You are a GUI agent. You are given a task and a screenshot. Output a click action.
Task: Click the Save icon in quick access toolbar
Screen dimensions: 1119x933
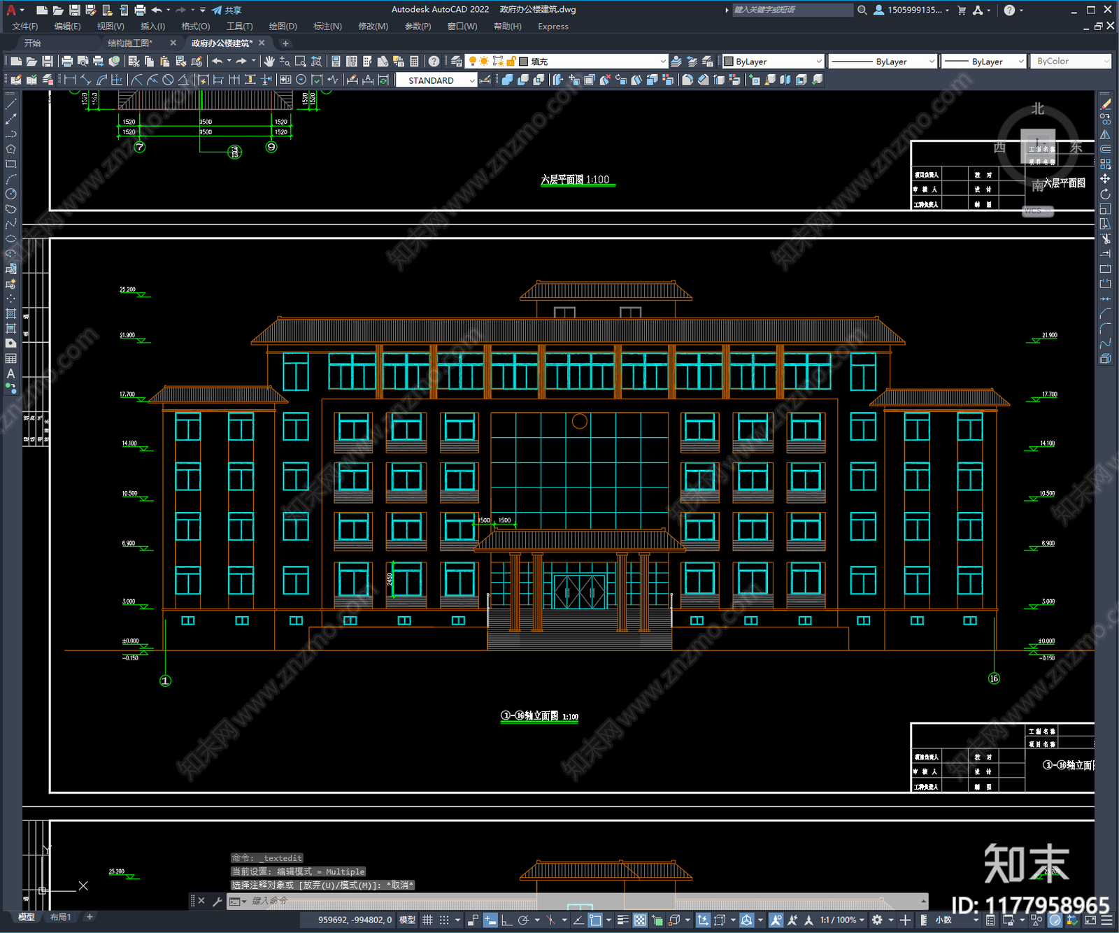click(x=74, y=10)
